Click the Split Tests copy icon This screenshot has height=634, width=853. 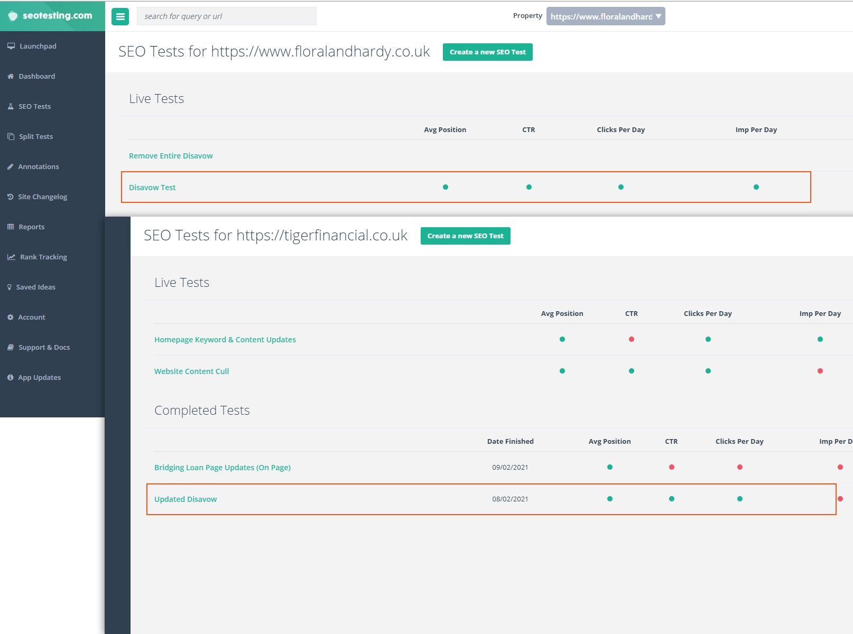click(x=11, y=136)
